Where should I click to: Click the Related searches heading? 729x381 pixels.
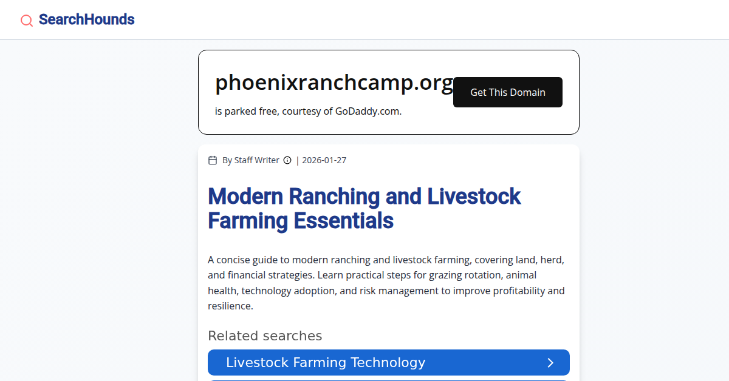(265, 336)
